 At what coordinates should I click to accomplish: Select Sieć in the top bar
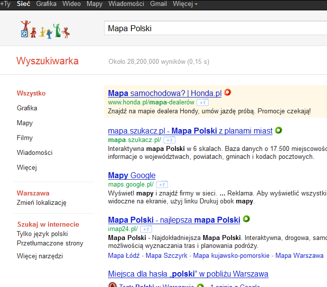coord(24,4)
